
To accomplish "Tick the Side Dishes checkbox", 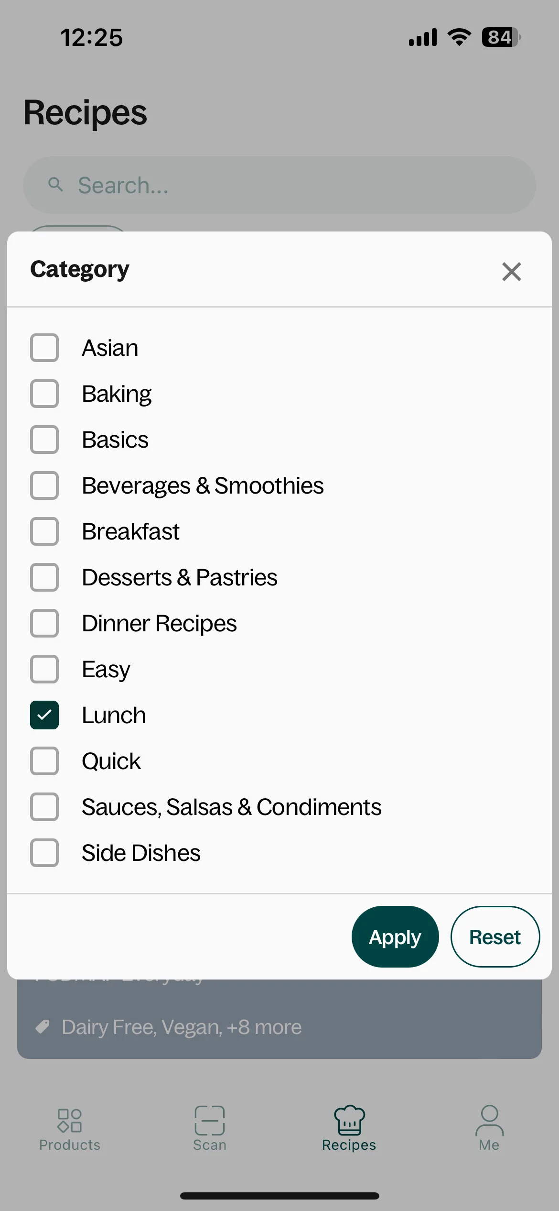I will click(x=44, y=853).
